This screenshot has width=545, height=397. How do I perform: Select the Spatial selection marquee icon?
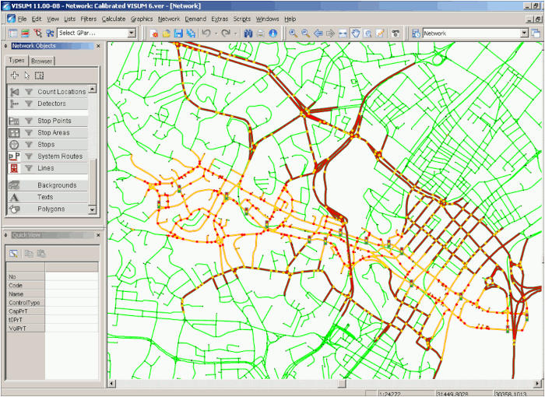point(39,76)
